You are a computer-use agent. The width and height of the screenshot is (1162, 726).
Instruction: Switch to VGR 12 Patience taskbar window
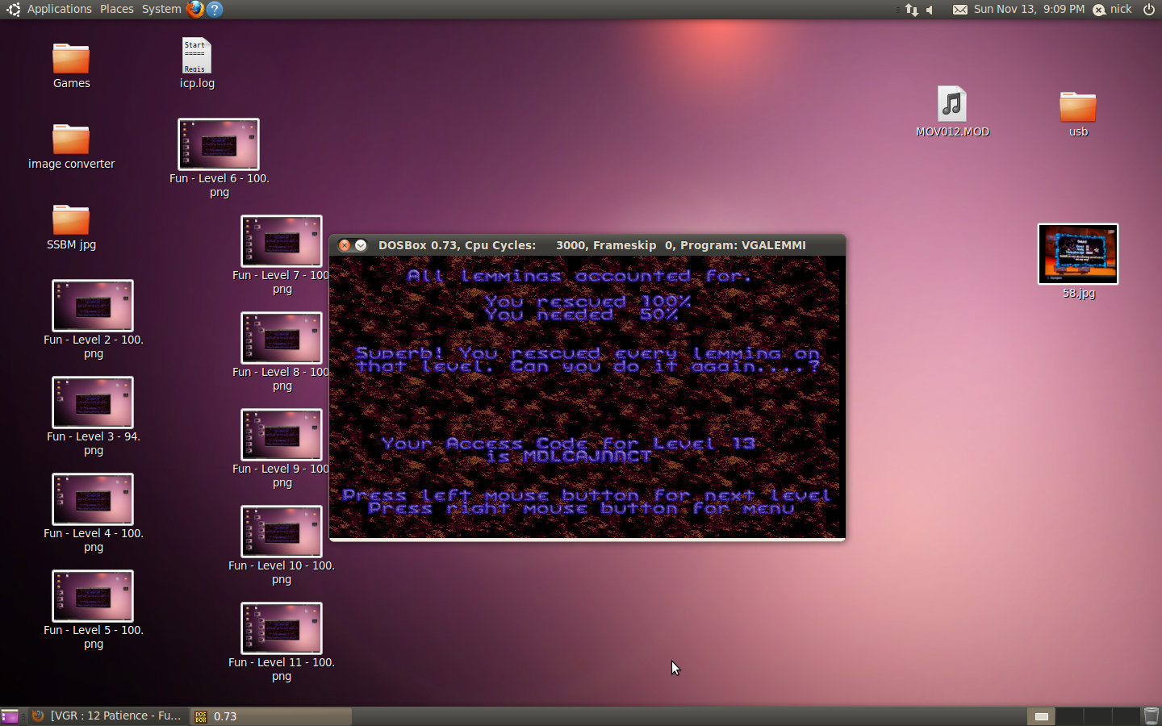click(x=108, y=716)
